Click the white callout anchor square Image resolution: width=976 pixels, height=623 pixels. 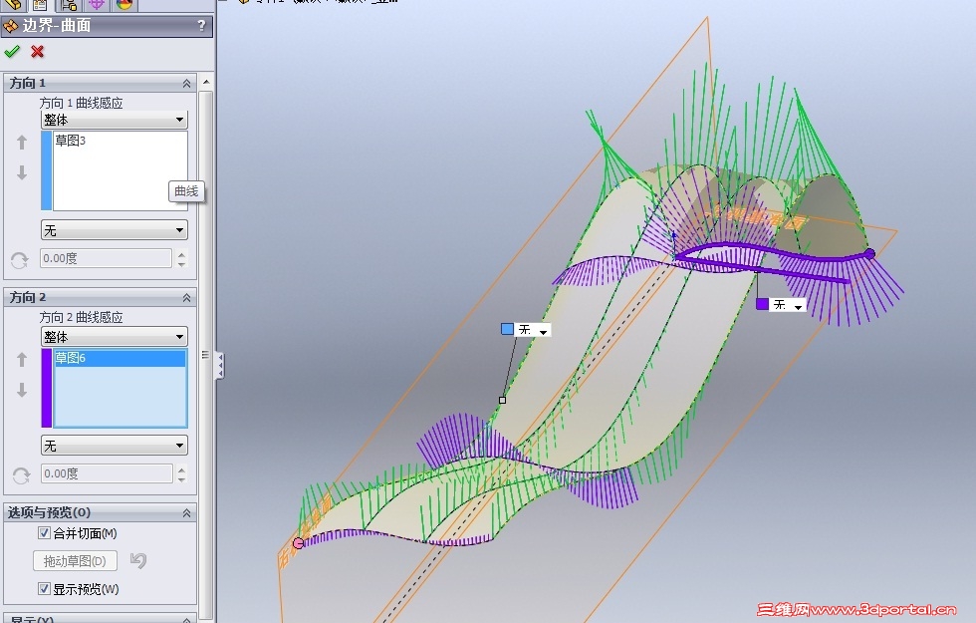click(x=502, y=401)
